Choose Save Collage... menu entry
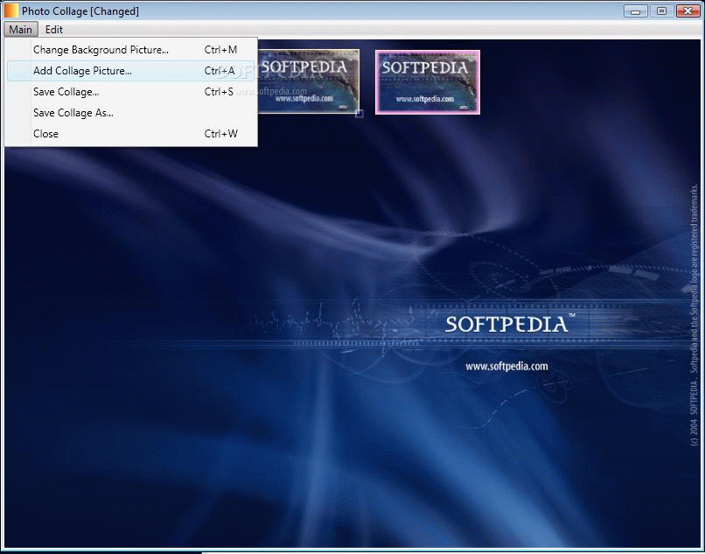Screen dimensions: 705x554 coord(131,92)
